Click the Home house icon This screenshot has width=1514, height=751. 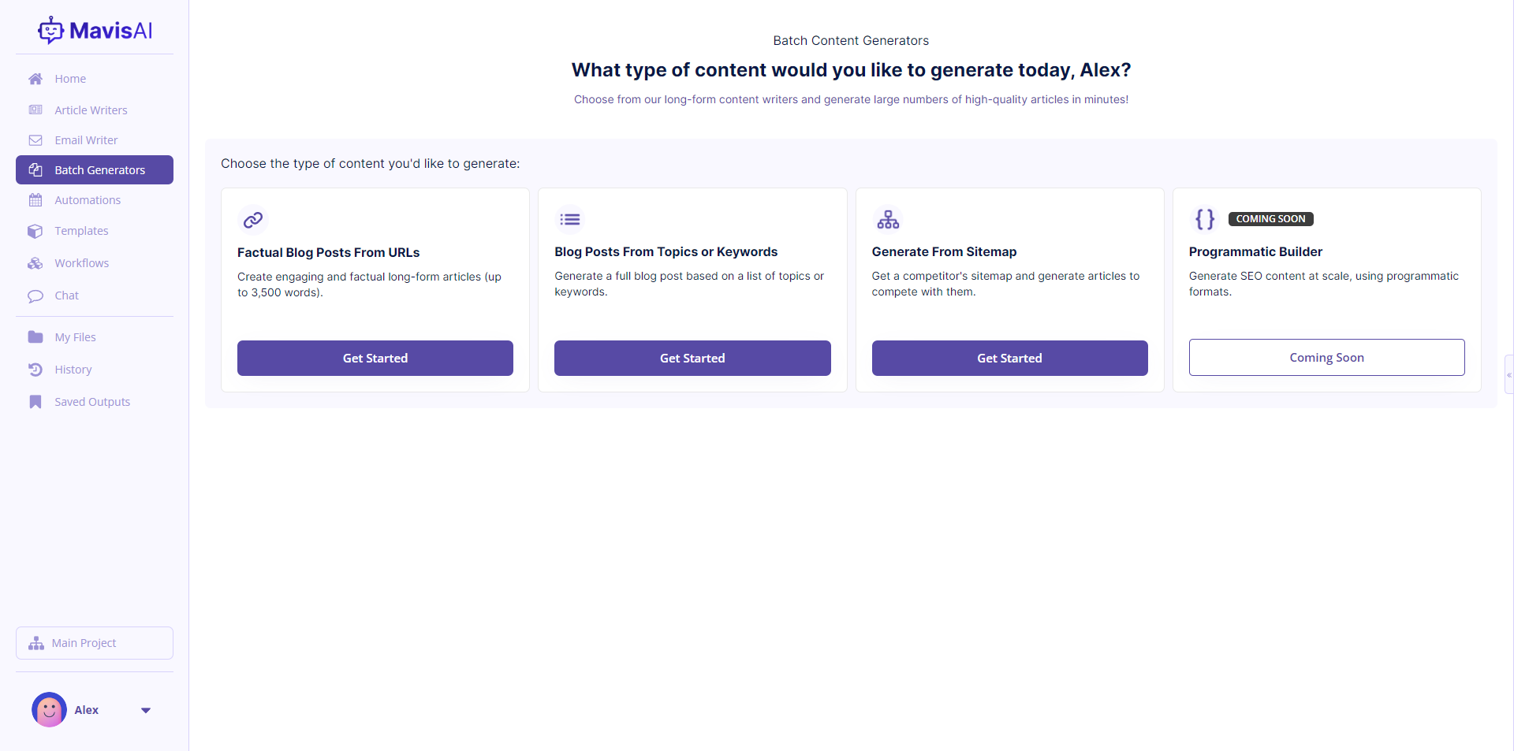click(x=35, y=79)
